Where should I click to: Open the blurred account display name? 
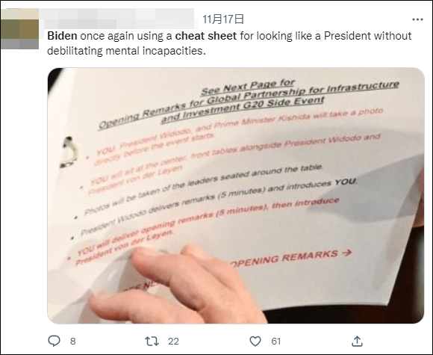[119, 19]
